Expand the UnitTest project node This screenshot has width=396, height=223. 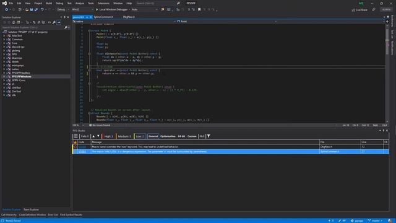tap(4, 87)
